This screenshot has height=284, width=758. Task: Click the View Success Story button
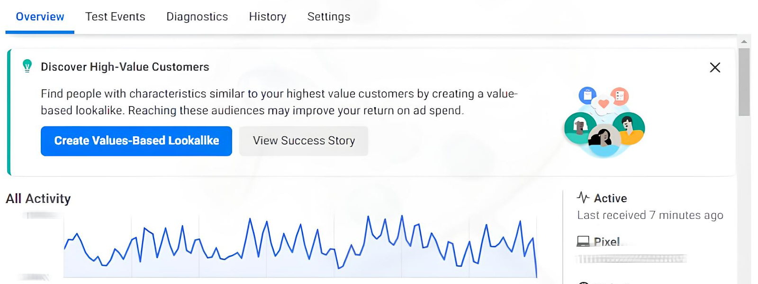tap(304, 141)
